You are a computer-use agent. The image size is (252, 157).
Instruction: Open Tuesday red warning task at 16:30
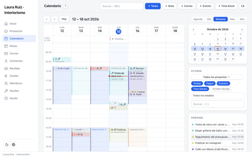[81, 134]
